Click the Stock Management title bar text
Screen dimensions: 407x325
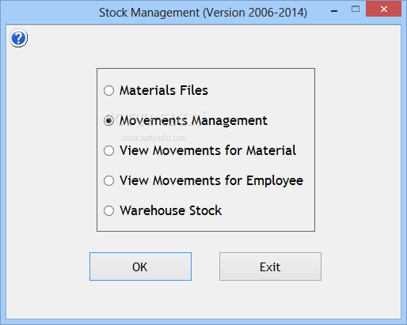pyautogui.click(x=203, y=13)
